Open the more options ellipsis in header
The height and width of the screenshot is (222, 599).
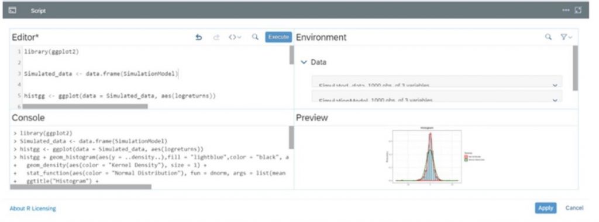click(566, 10)
